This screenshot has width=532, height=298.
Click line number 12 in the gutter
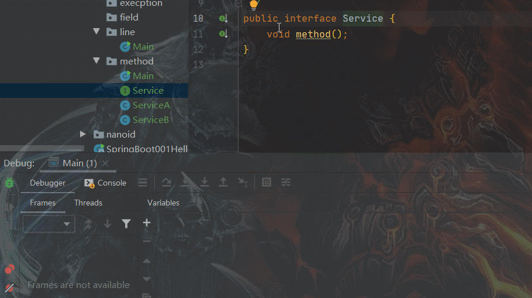pos(198,50)
